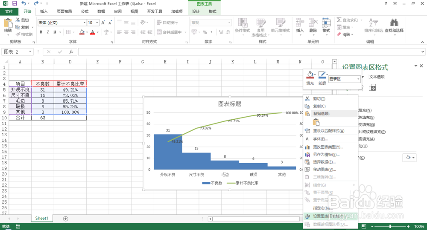Click the Sort and Filter (排序和筛选) icon

pyautogui.click(x=373, y=23)
